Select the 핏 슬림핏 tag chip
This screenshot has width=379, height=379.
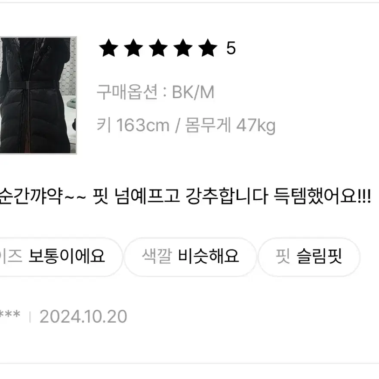(x=309, y=257)
